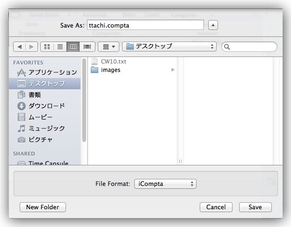The width and height of the screenshot is (291, 227).
Task: Go back to previous folder
Action: click(20, 47)
